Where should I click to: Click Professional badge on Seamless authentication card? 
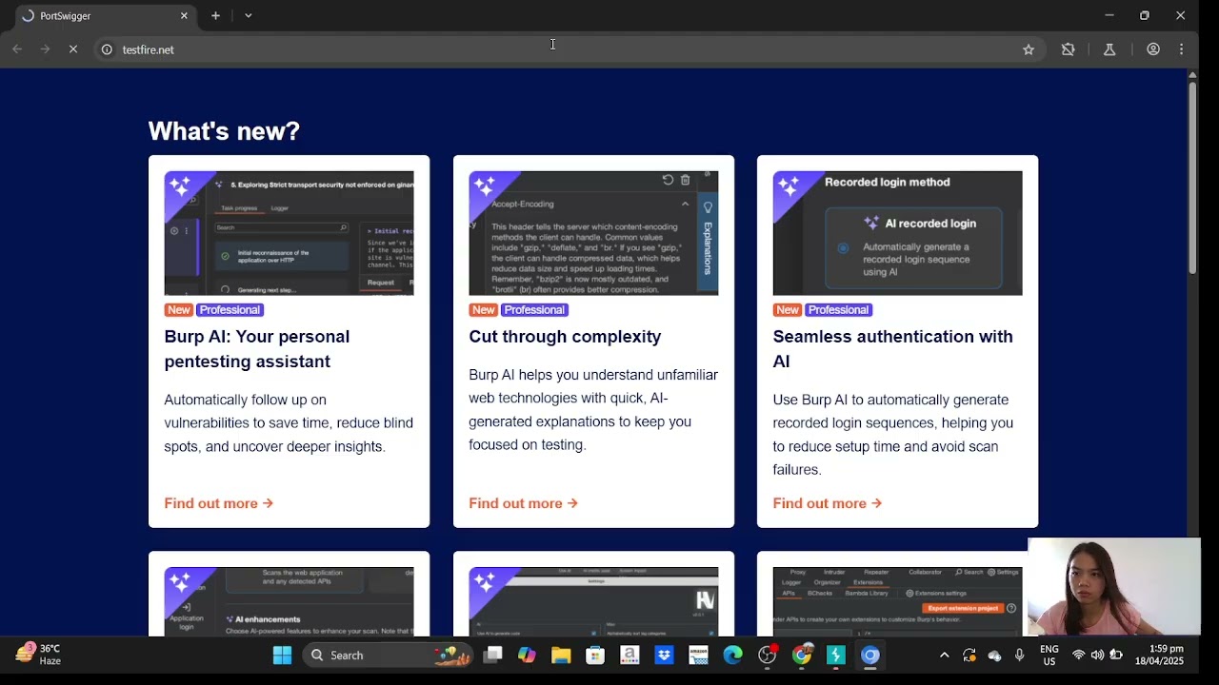click(x=838, y=310)
